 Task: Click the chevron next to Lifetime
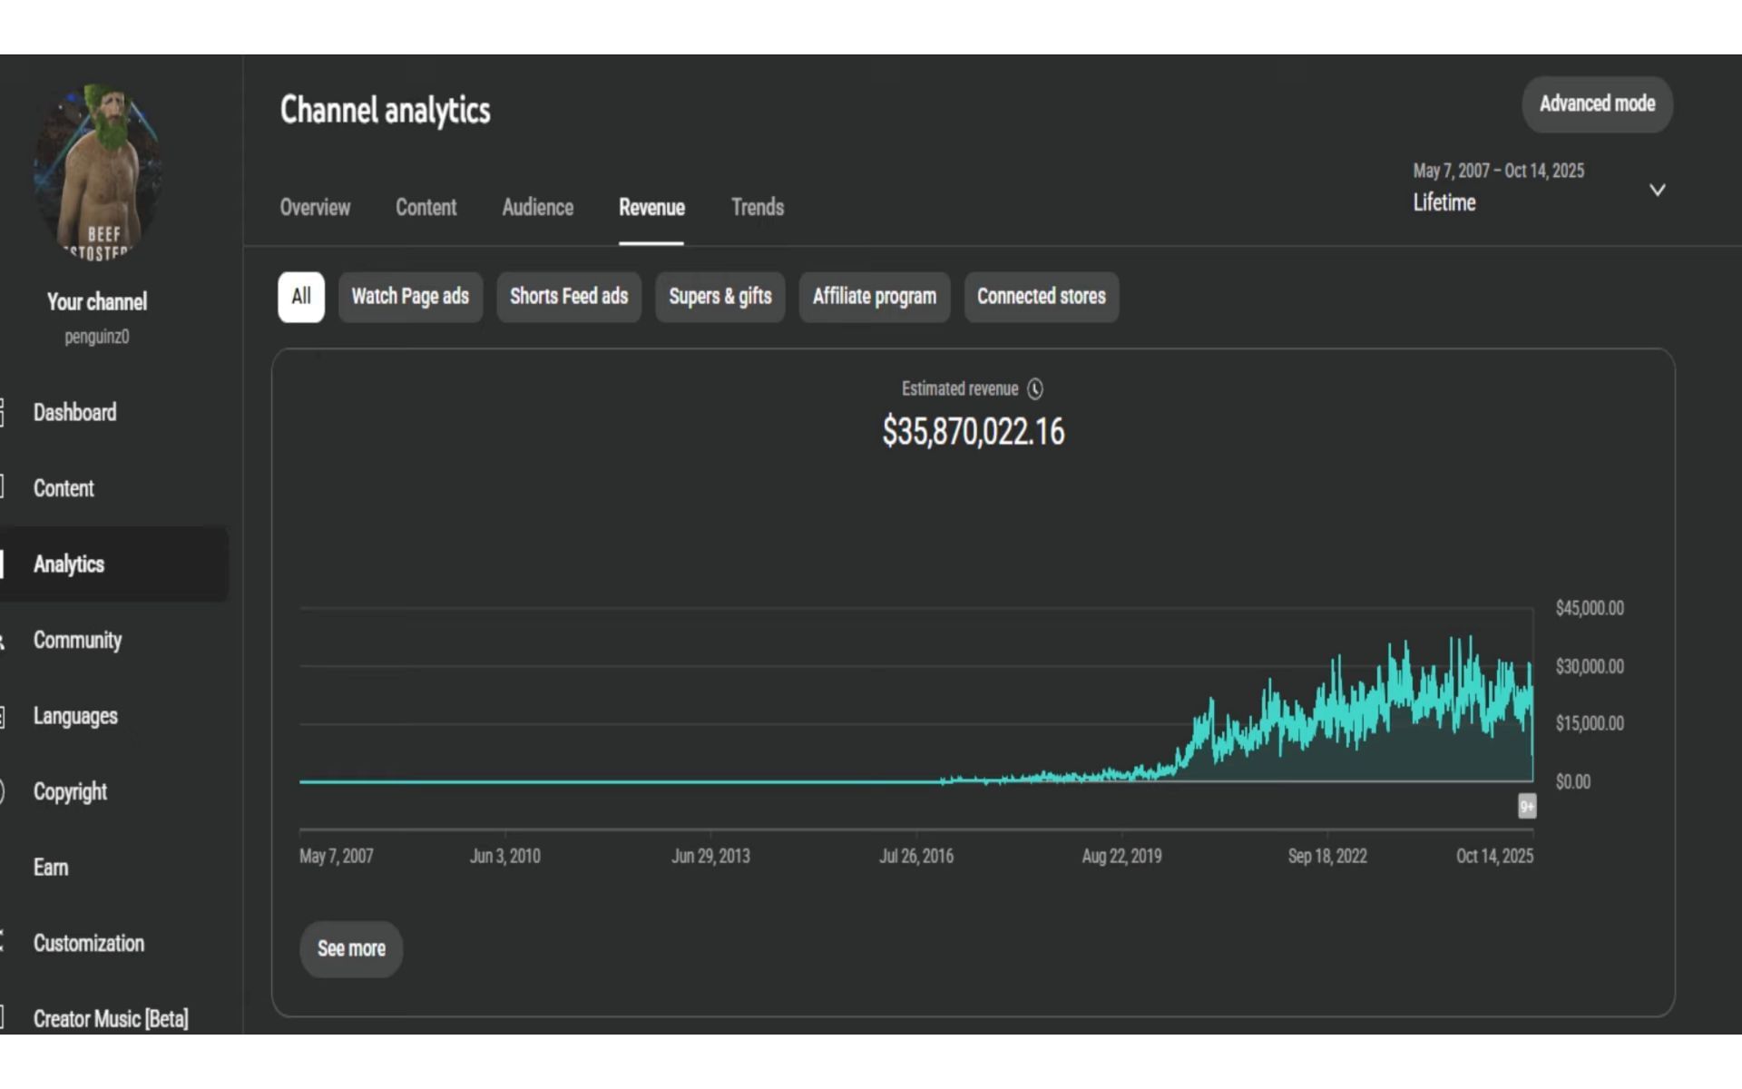(1657, 190)
